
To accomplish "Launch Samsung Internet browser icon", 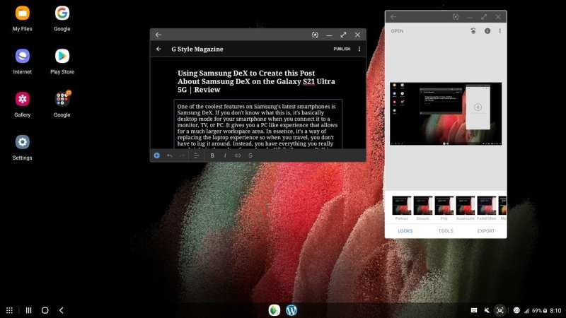I will click(23, 57).
